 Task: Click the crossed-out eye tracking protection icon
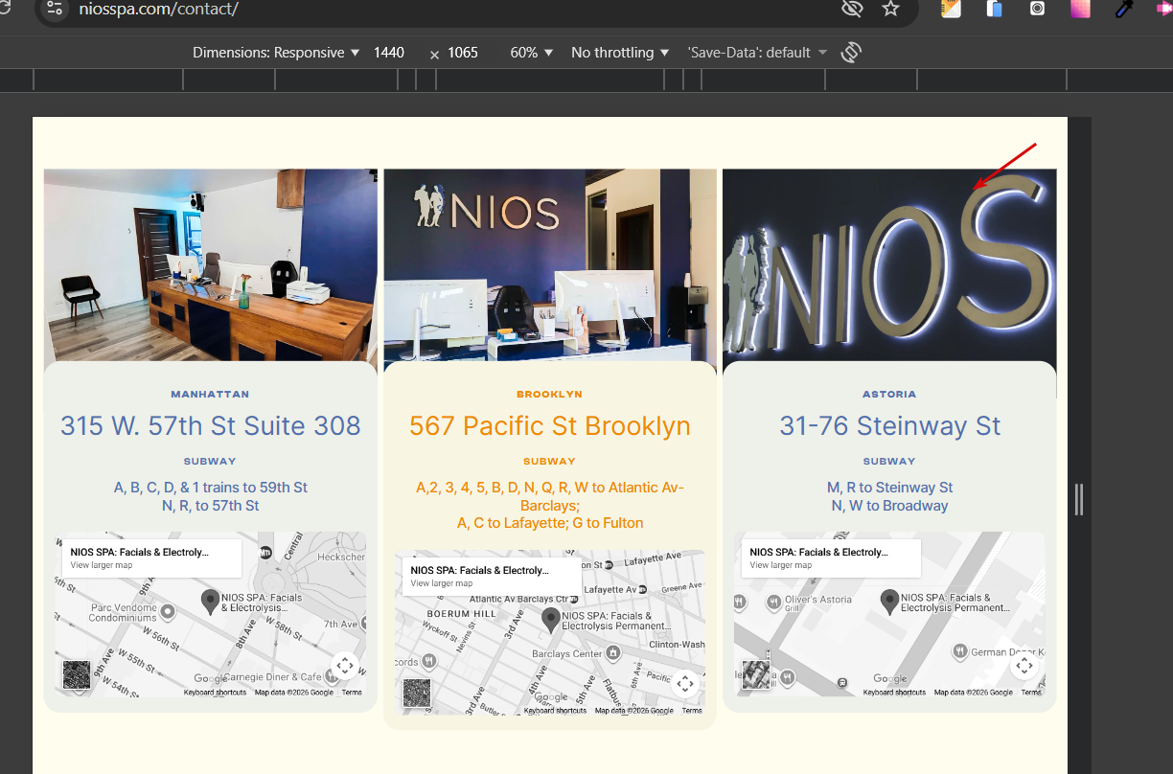click(851, 9)
